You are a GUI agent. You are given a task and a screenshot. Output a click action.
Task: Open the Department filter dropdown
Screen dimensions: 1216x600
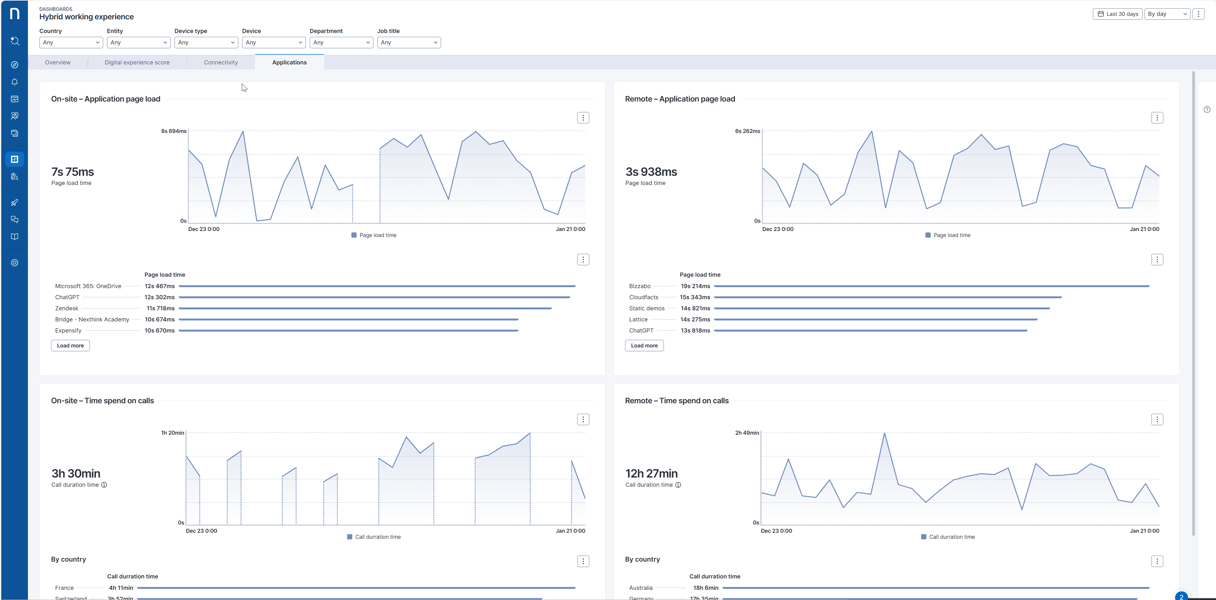pyautogui.click(x=341, y=43)
